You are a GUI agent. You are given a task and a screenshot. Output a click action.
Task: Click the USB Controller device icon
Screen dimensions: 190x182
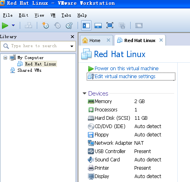tap(91, 151)
